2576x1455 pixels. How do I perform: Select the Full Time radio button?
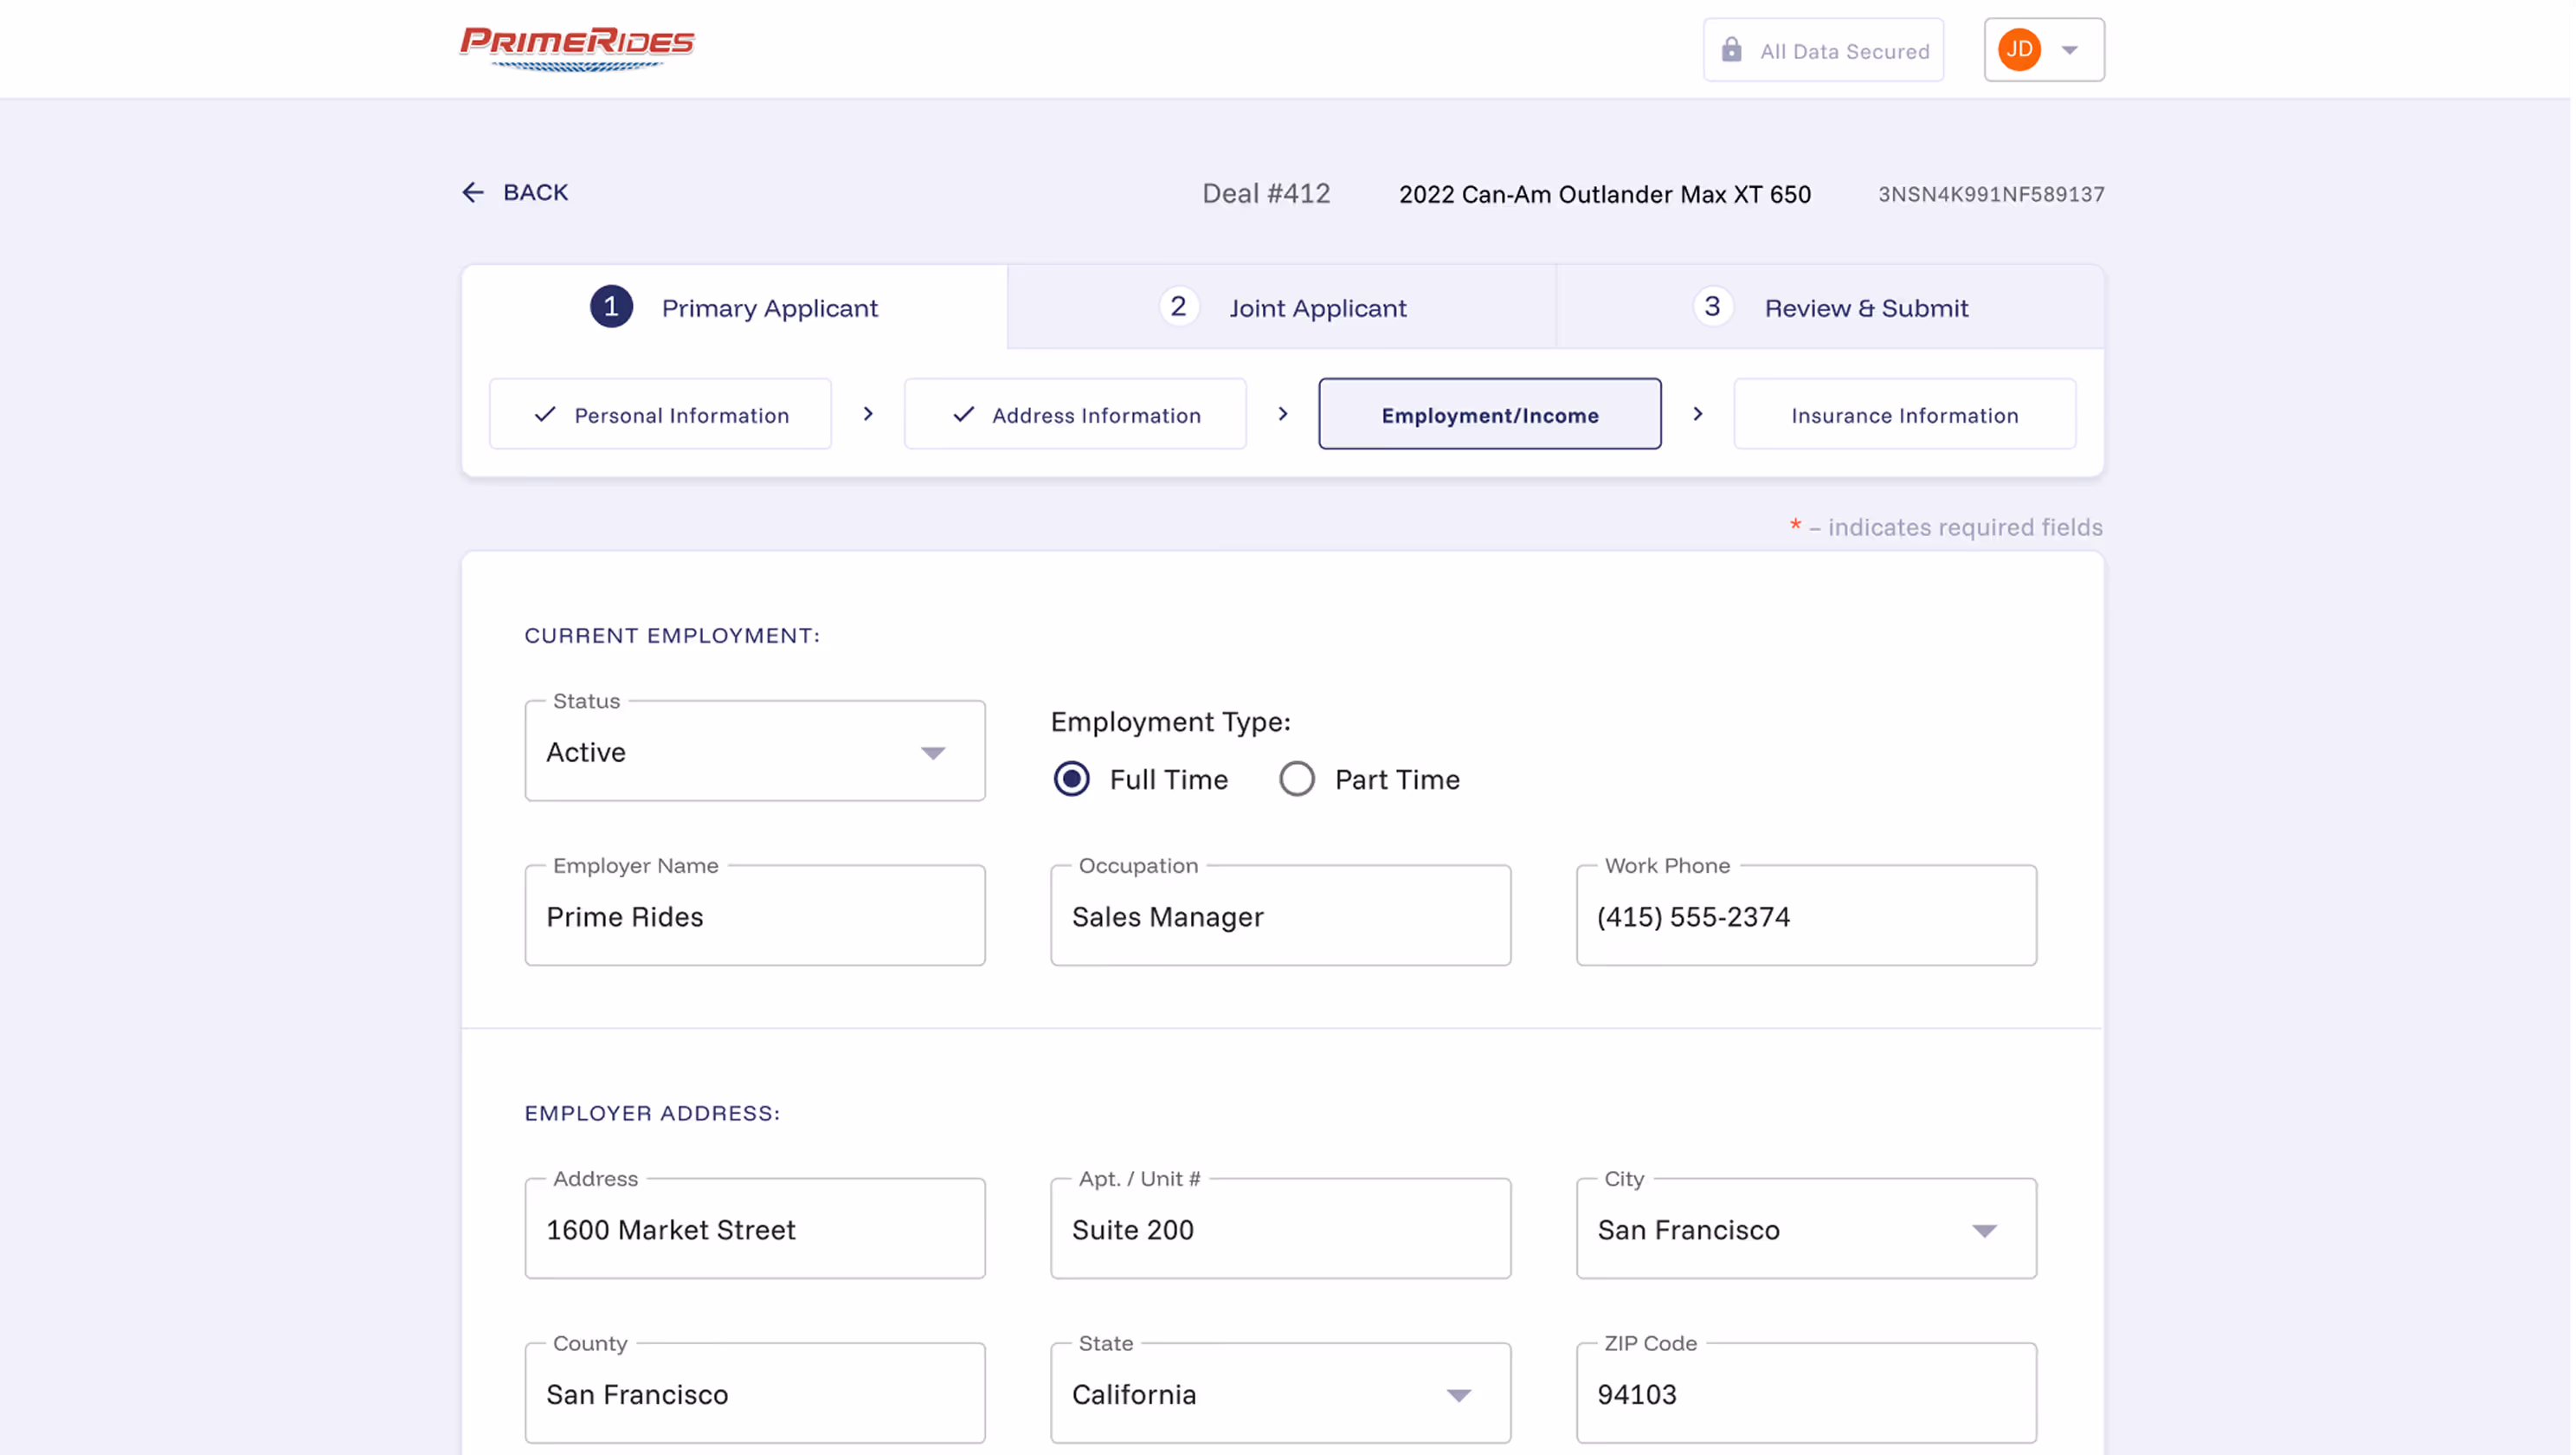click(x=1071, y=779)
